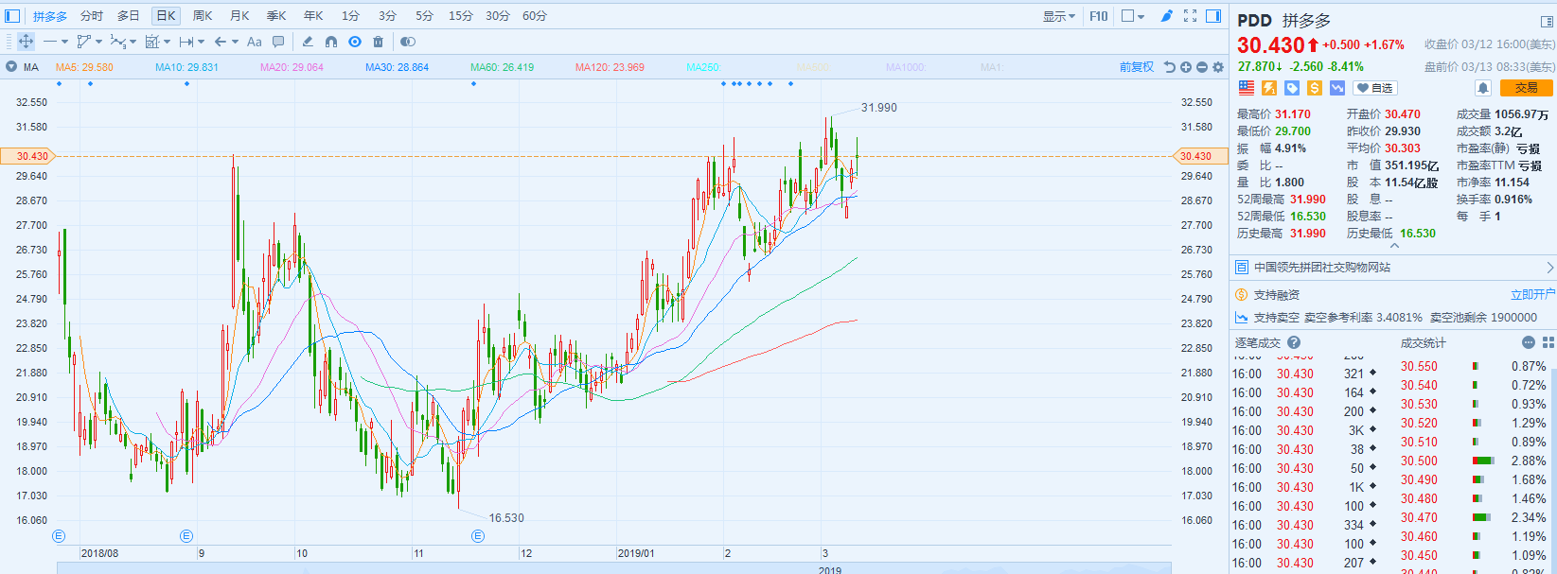The image size is (1557, 574).
Task: Open the chart layout square dropdown
Action: (x=1133, y=16)
